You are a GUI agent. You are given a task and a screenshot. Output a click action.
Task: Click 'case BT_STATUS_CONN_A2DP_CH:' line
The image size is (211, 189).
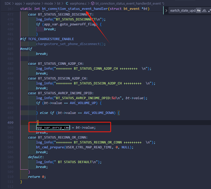click(x=56, y=64)
